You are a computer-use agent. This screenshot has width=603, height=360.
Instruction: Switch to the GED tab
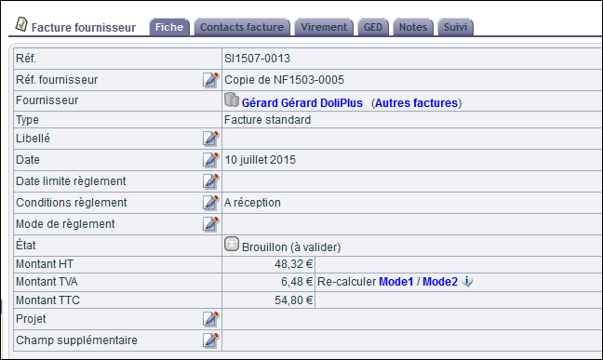click(373, 27)
